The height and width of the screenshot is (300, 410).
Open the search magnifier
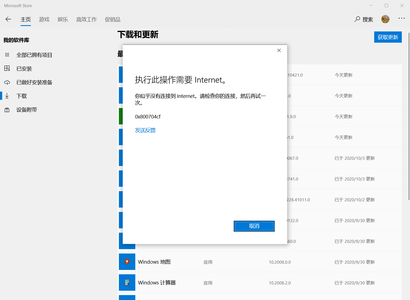point(357,19)
